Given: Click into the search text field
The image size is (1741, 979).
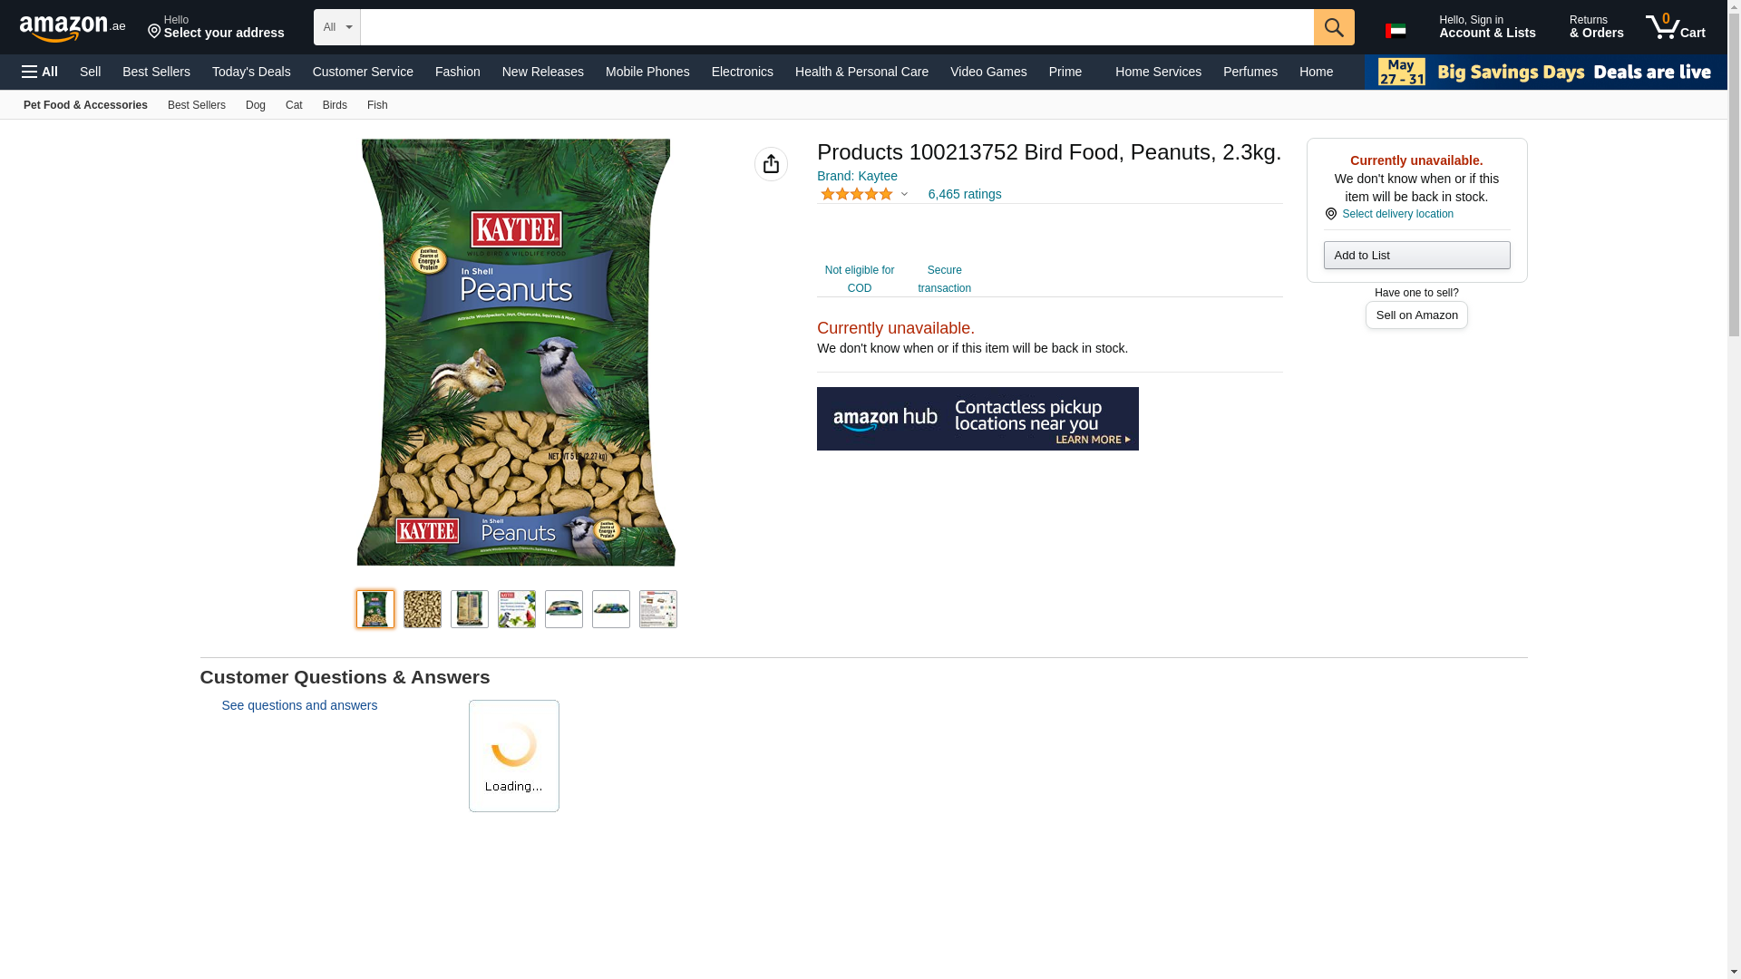Looking at the screenshot, I should pyautogui.click(x=837, y=27).
